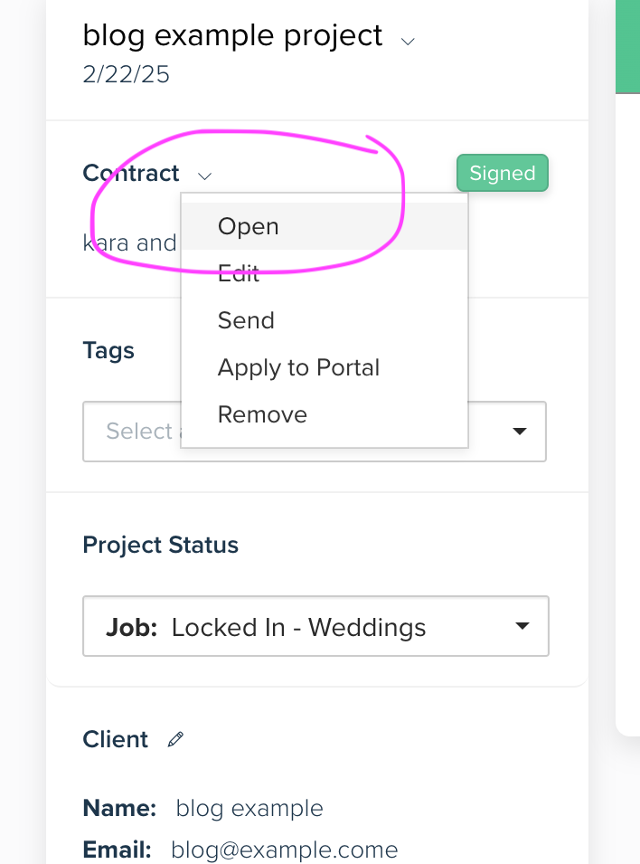Click the Project Status dropdown arrow

[x=522, y=625]
